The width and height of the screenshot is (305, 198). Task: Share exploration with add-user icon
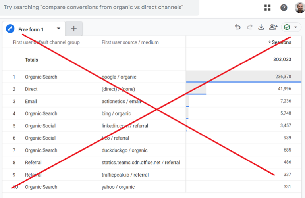[x=273, y=27]
